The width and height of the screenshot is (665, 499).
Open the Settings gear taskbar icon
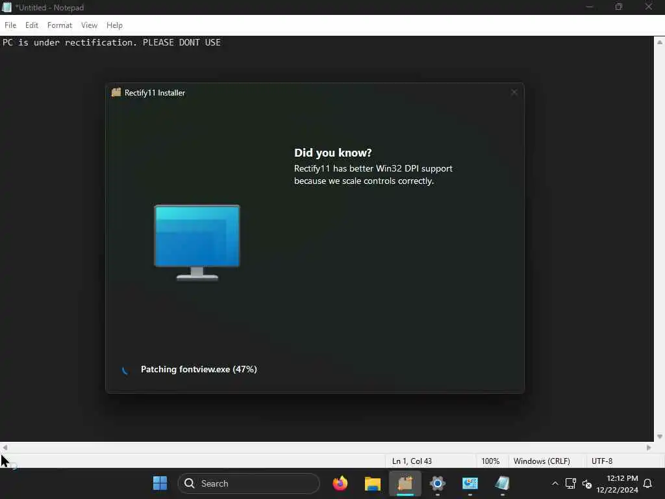[x=437, y=483]
